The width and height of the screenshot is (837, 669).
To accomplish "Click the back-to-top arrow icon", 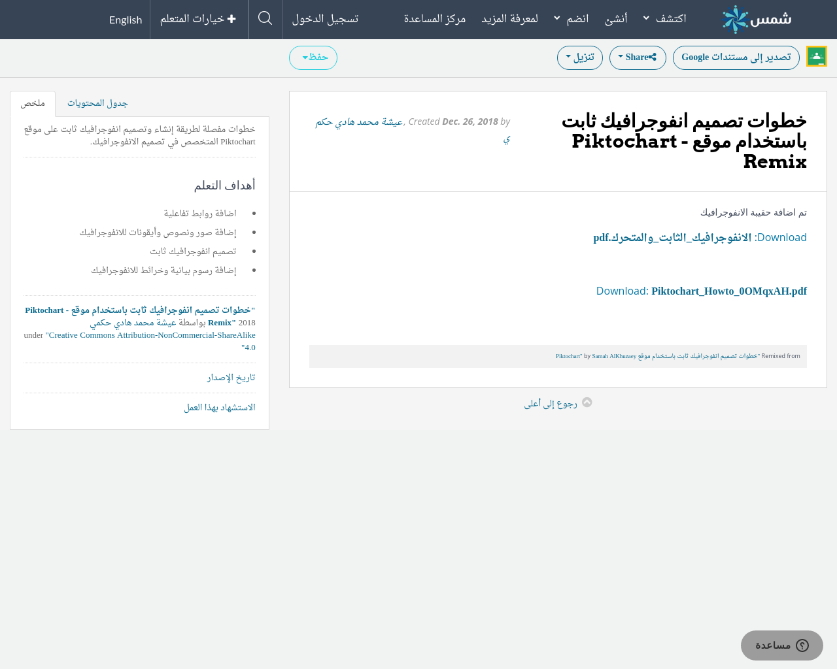I will click(587, 402).
